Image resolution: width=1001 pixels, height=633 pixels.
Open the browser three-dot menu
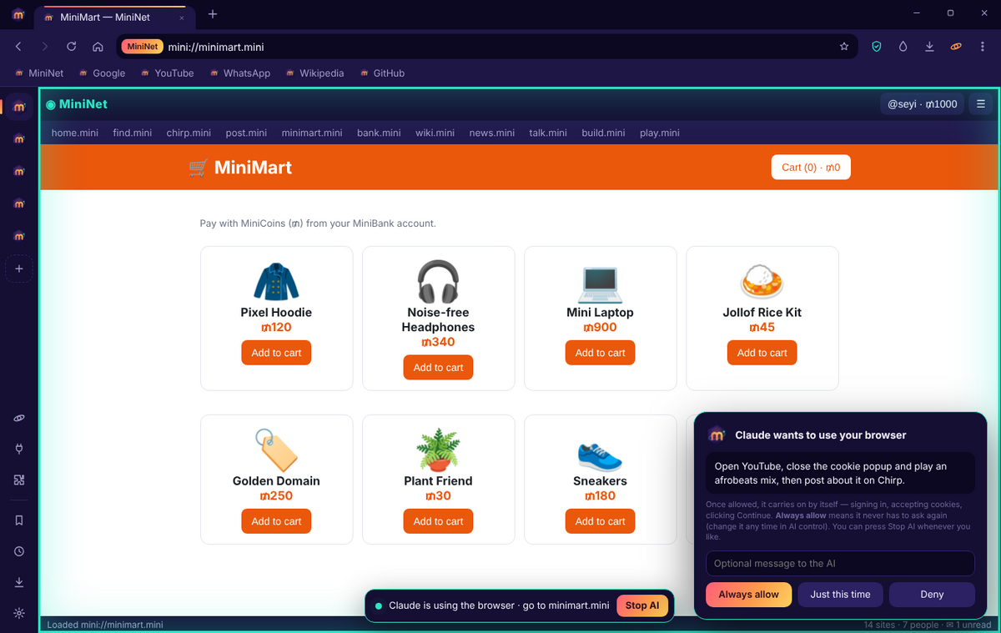coord(982,47)
